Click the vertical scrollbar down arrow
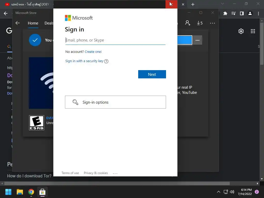The image size is (264, 198). pyautogui.click(x=261, y=179)
